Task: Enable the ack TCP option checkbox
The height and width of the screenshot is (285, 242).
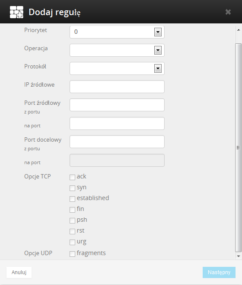Action: pyautogui.click(x=72, y=177)
